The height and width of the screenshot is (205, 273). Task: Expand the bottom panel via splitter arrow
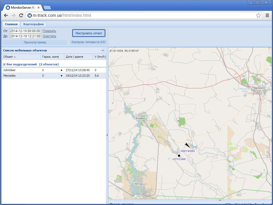pyautogui.click(x=220, y=200)
